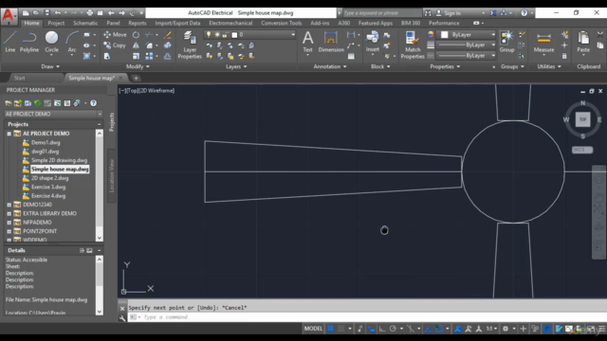This screenshot has height=341, width=607.
Task: Toggle polar tracking in status bar
Action: coord(393,329)
